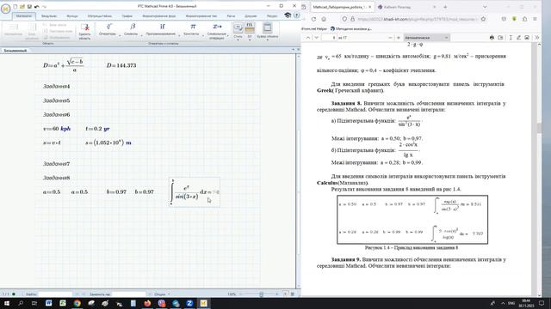The image size is (551, 309).
Task: Select the v=60 kph definition
Action: [57, 129]
